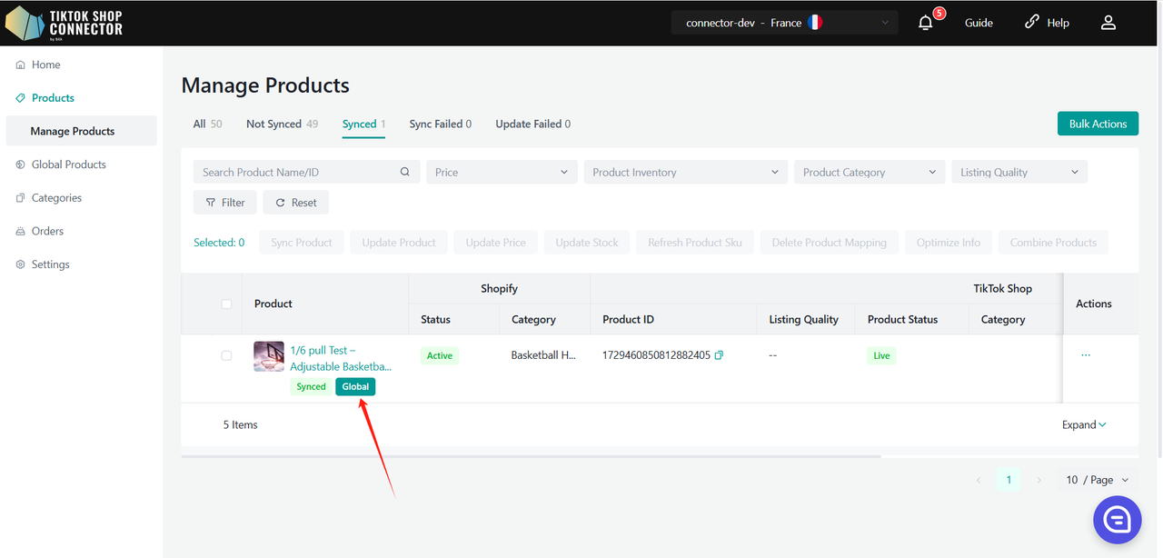Change the 10 / Page size dropdown

[1098, 480]
